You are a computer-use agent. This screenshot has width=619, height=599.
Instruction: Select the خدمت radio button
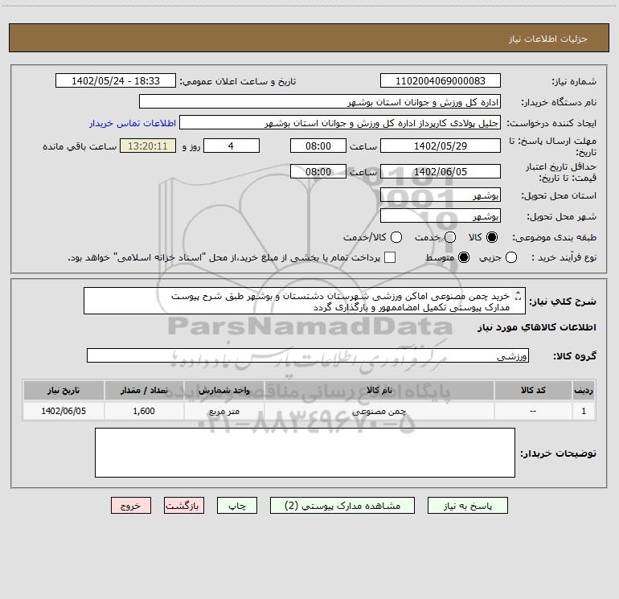pos(450,237)
